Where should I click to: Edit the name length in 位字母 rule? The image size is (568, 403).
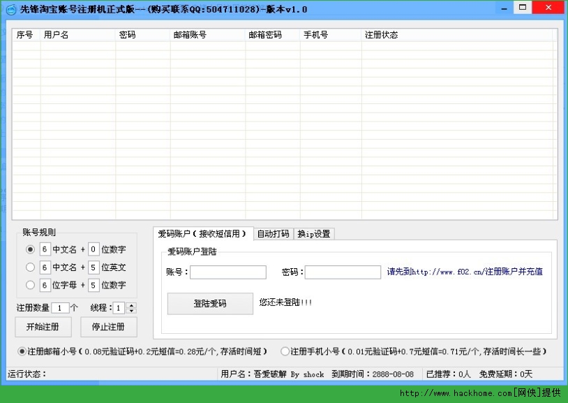point(45,285)
